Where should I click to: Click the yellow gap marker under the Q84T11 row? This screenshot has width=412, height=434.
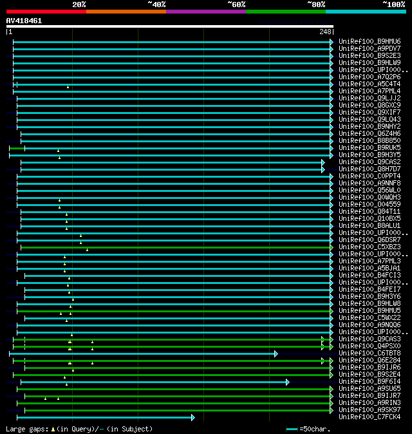[66, 214]
